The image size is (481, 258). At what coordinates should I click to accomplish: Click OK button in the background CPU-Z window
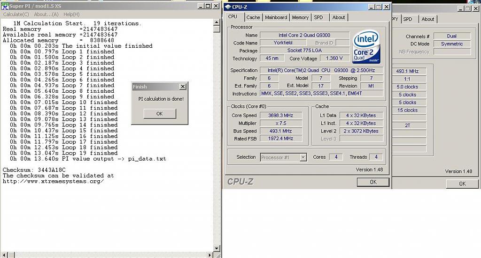click(x=462, y=184)
